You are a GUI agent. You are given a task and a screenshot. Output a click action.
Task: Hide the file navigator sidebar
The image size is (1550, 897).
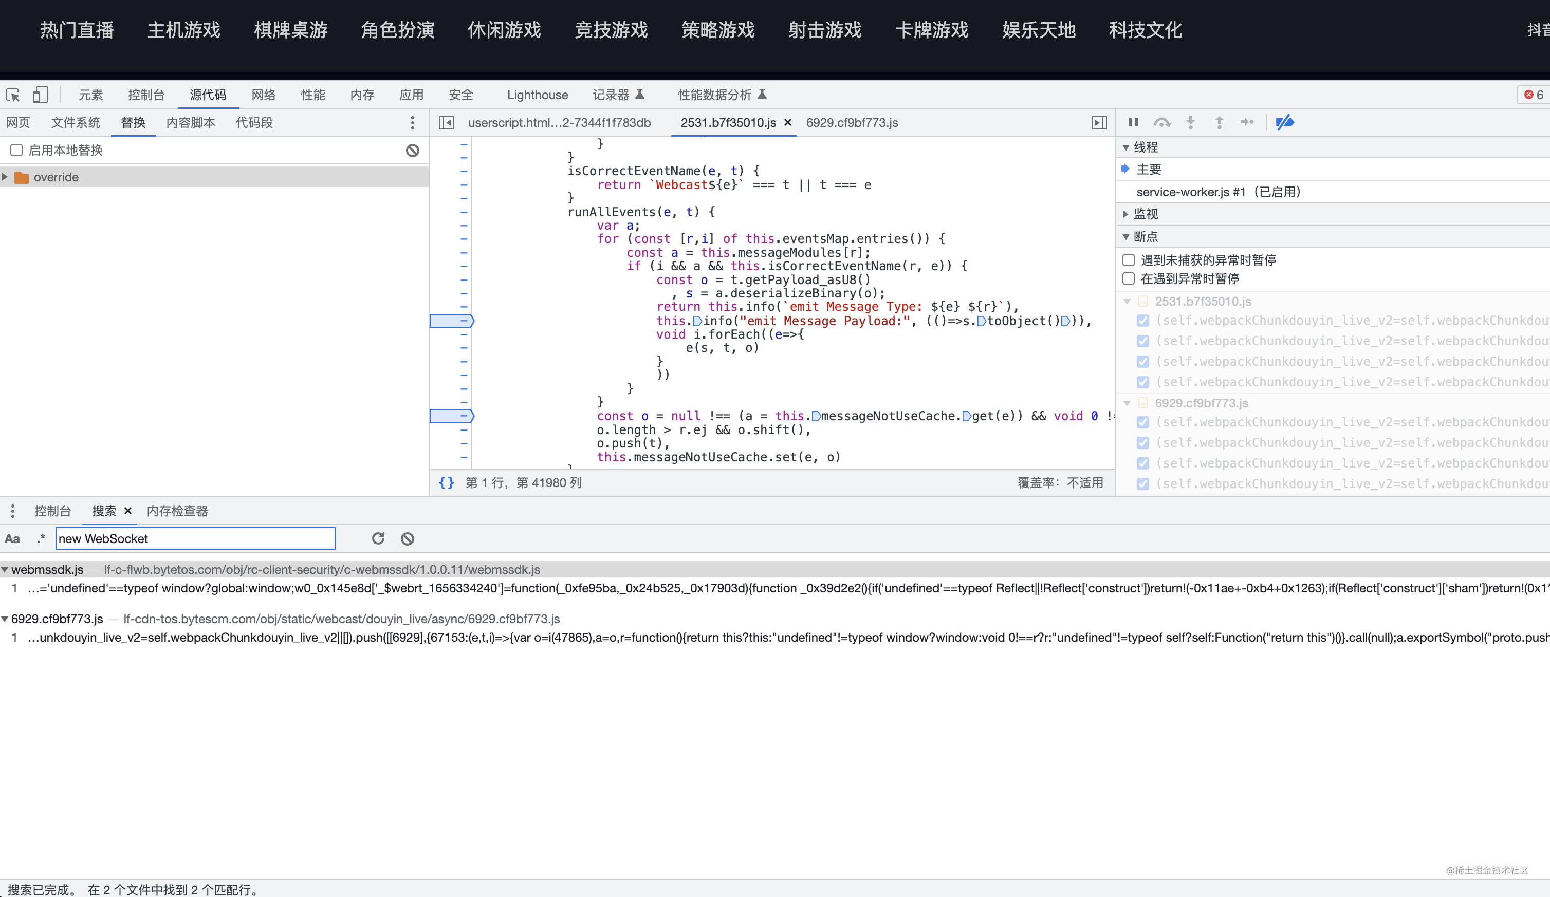[447, 123]
